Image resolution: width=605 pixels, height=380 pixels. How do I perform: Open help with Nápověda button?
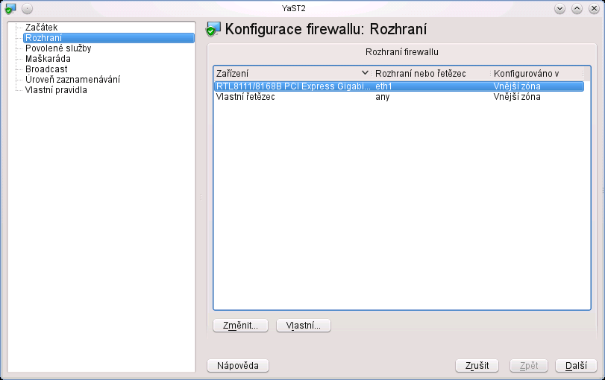(237, 366)
